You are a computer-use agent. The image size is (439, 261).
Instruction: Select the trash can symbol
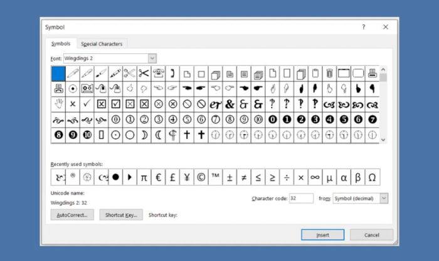click(329, 73)
